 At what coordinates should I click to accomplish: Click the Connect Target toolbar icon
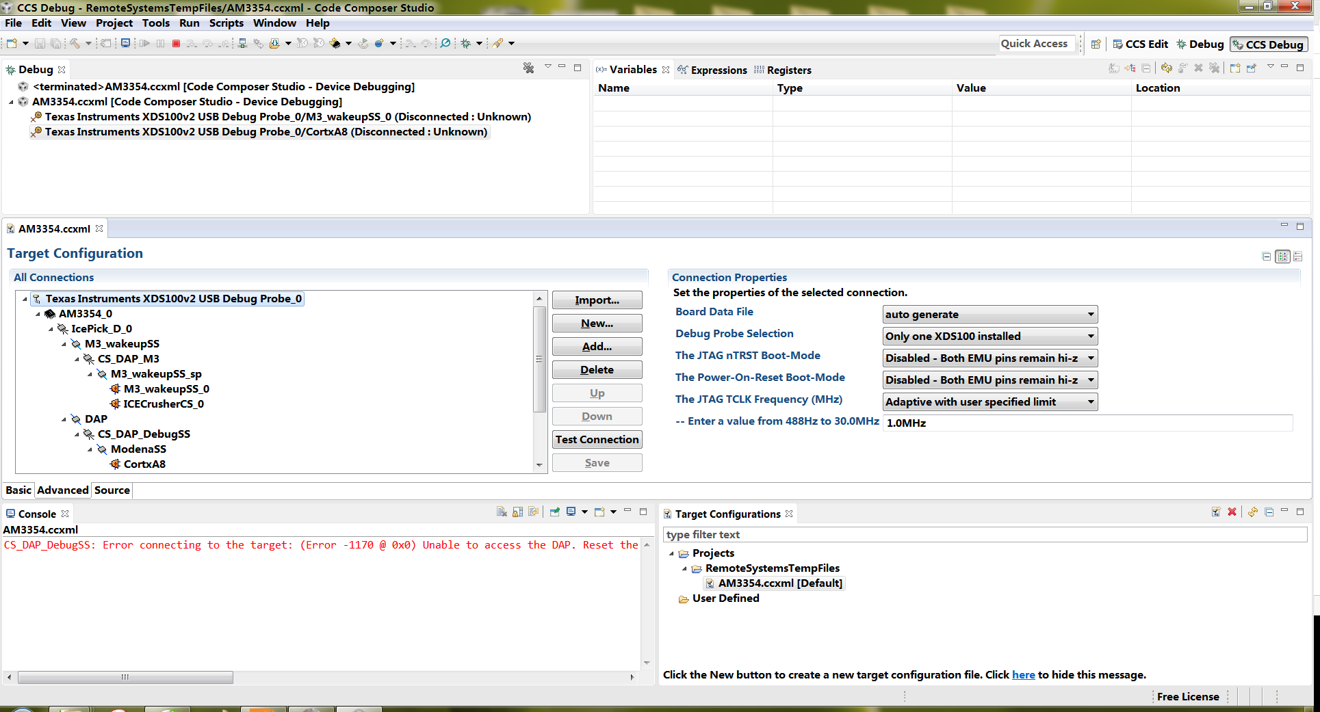click(242, 43)
